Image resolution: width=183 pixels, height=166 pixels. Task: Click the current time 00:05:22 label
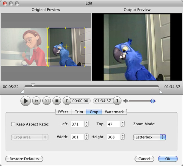coord(11,87)
